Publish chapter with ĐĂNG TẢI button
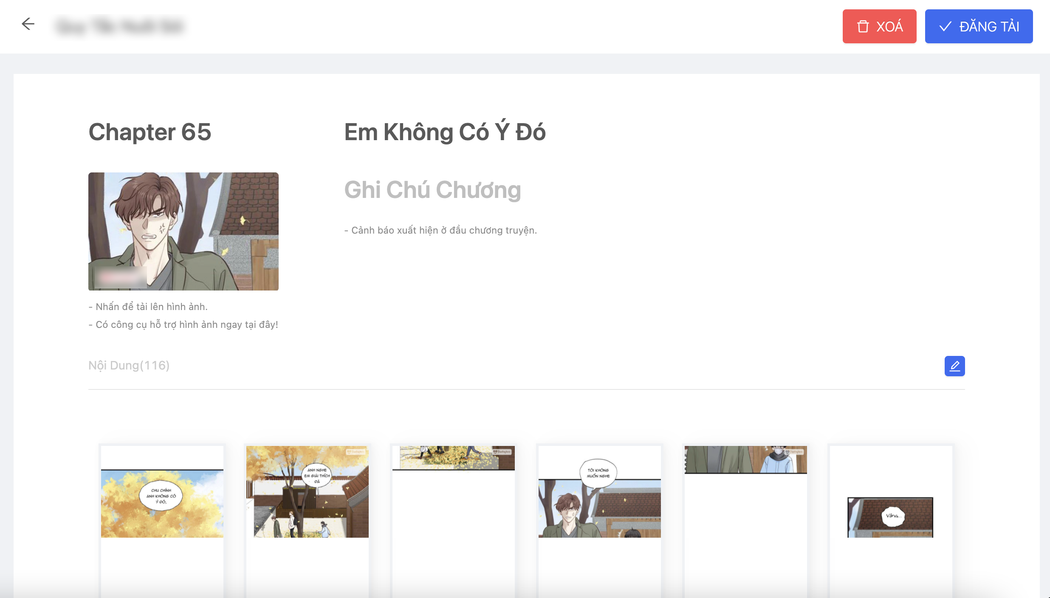The height and width of the screenshot is (598, 1050). click(x=979, y=26)
